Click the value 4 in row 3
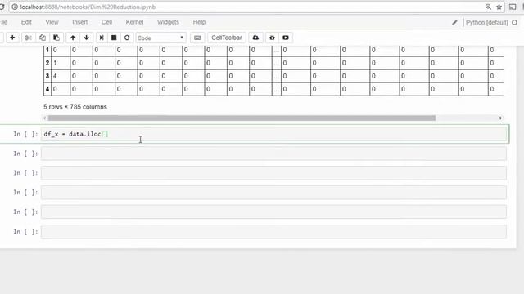Image resolution: width=524 pixels, height=294 pixels. click(55, 76)
